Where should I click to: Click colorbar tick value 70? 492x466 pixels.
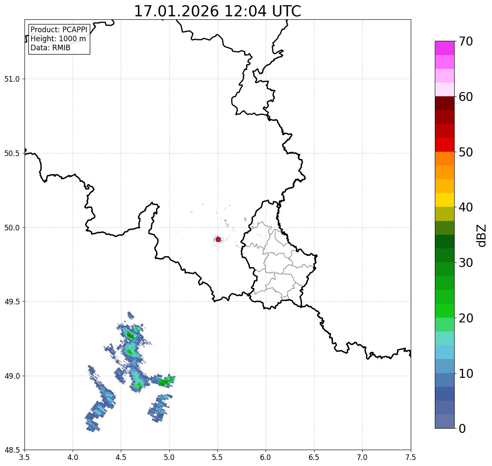pos(466,41)
